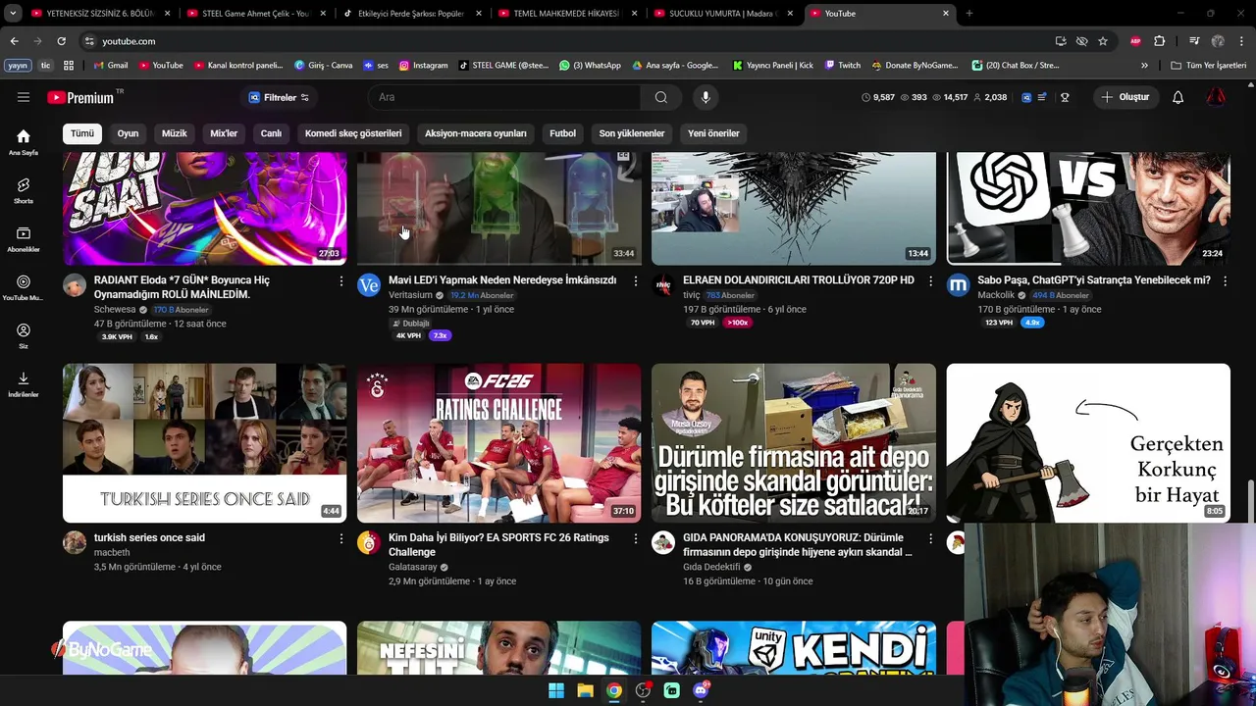
Task: Click the Oluştur create button
Action: [1125, 97]
